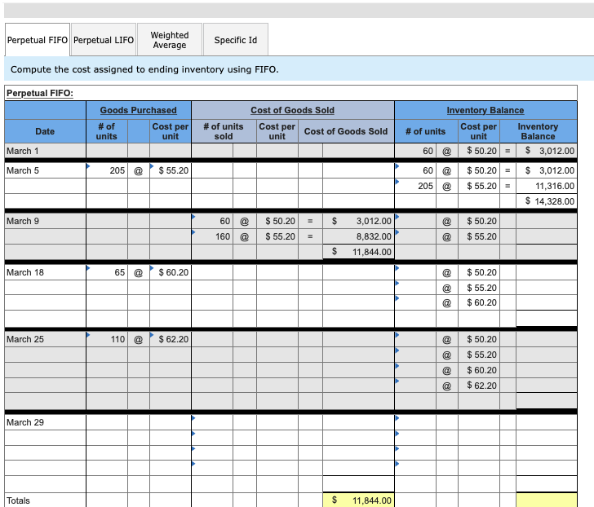This screenshot has height=507, width=594.
Task: Click March 5 inventory units value 205
Action: coord(415,186)
